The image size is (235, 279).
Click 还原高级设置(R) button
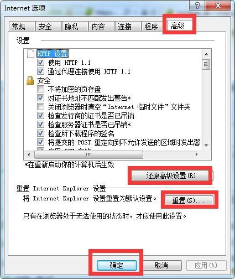[x=170, y=175]
